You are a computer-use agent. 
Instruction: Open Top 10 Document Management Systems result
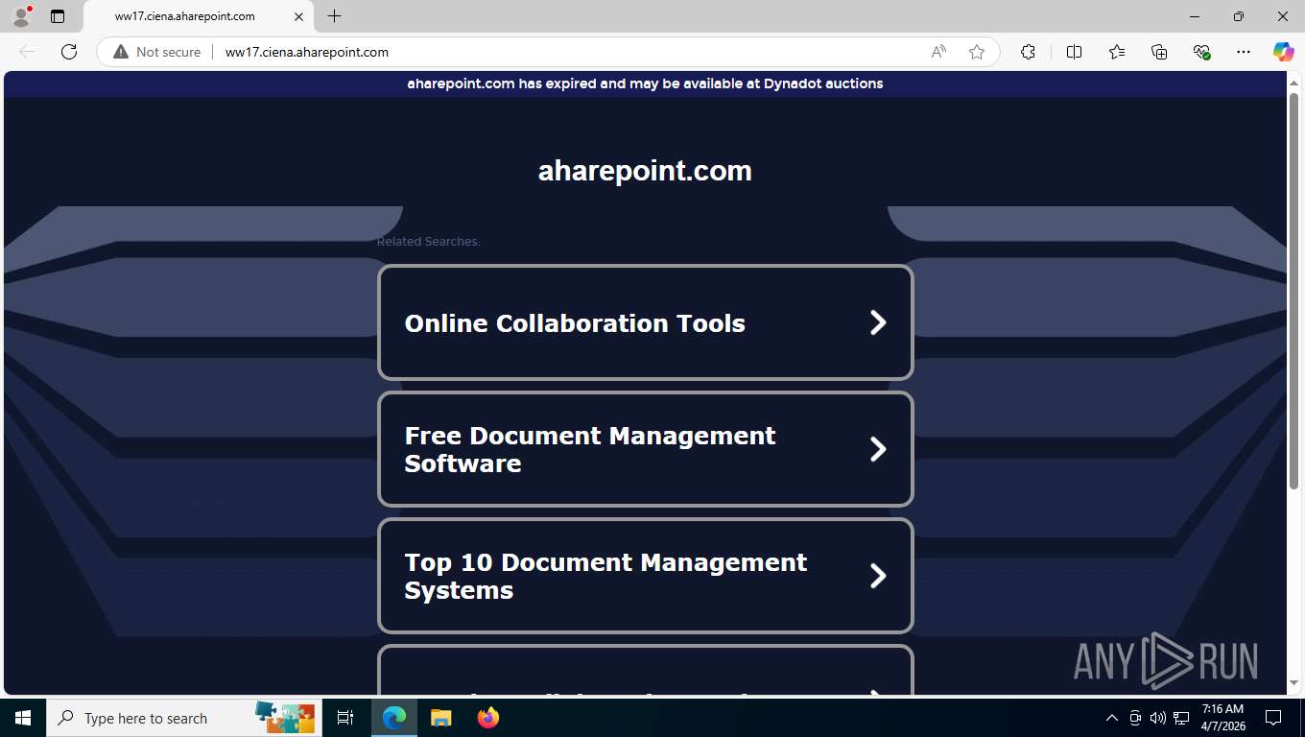(645, 576)
